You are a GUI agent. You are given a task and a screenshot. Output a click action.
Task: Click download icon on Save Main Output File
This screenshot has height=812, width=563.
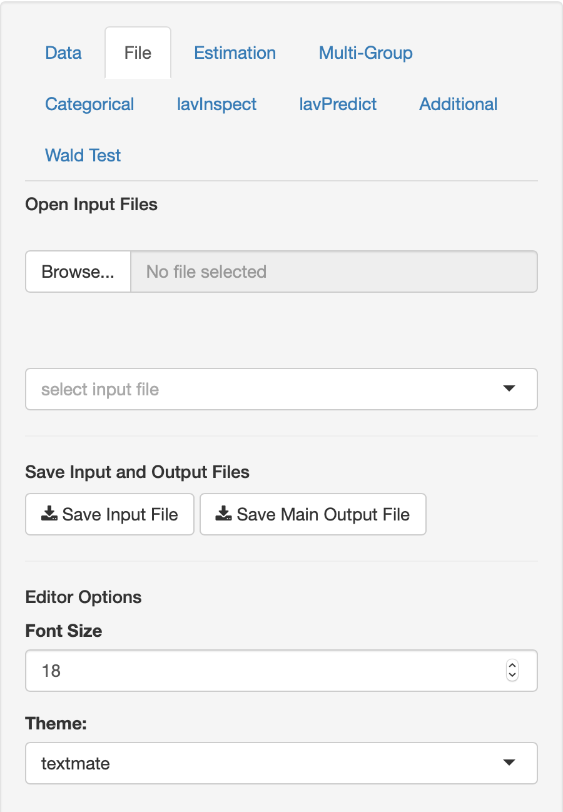tap(223, 514)
